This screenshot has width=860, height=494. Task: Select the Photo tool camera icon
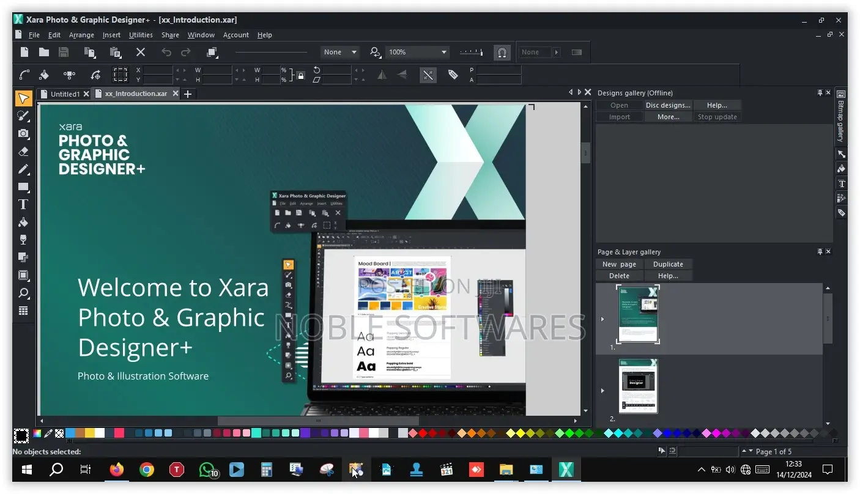pyautogui.click(x=23, y=133)
